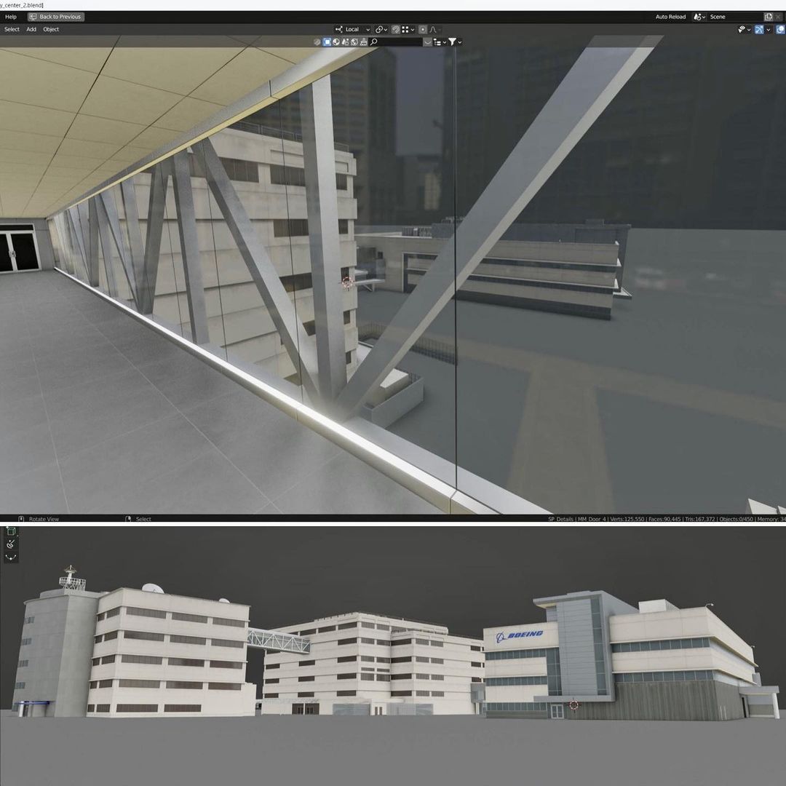Open the scene browse dropdown icon
786x786 pixels.
pos(699,17)
